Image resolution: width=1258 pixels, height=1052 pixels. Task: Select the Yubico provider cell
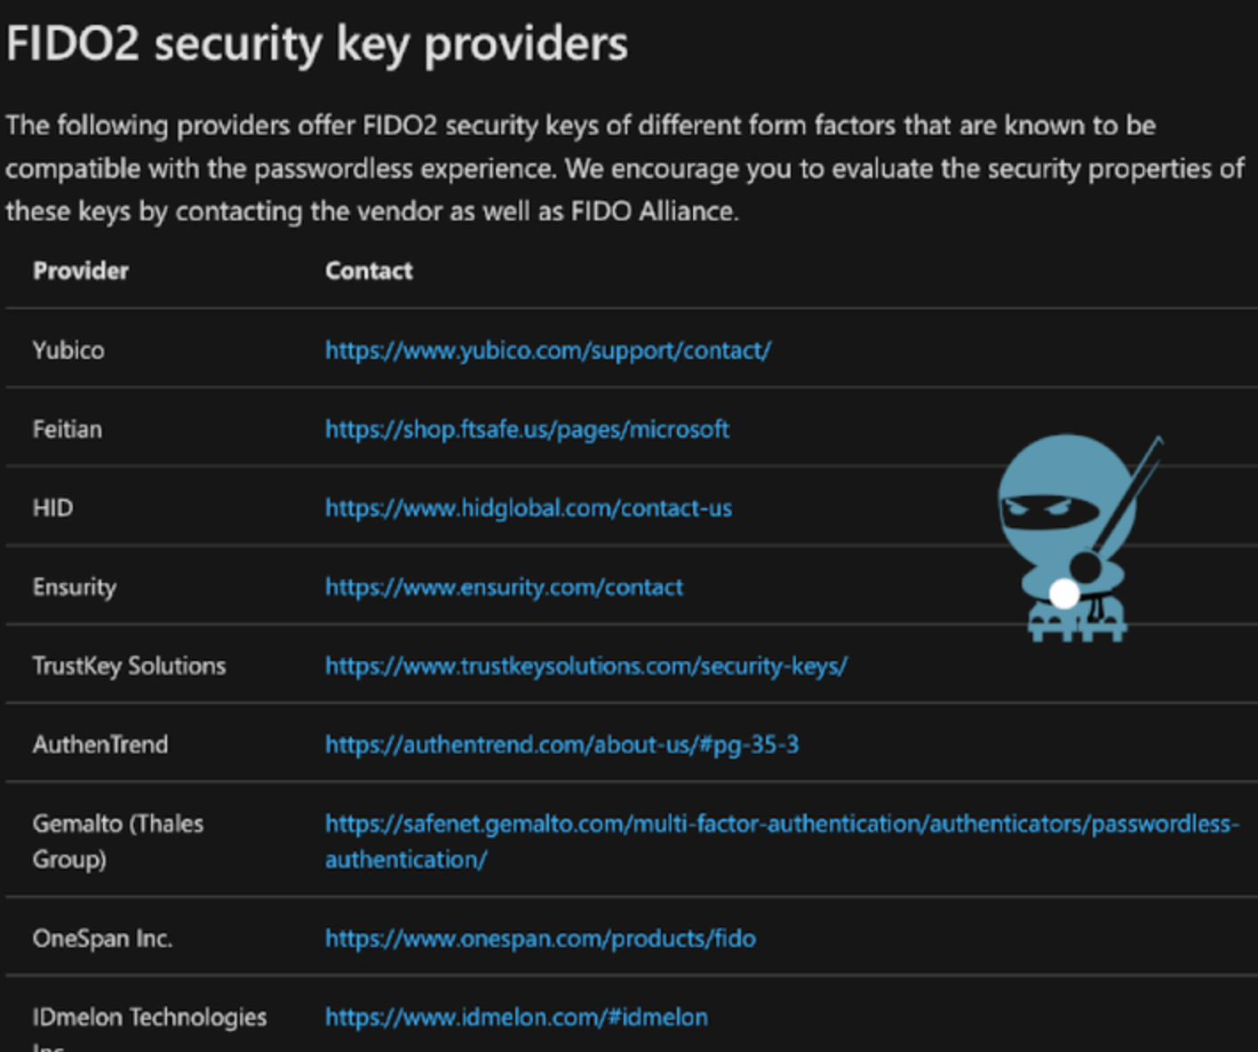pyautogui.click(x=68, y=350)
